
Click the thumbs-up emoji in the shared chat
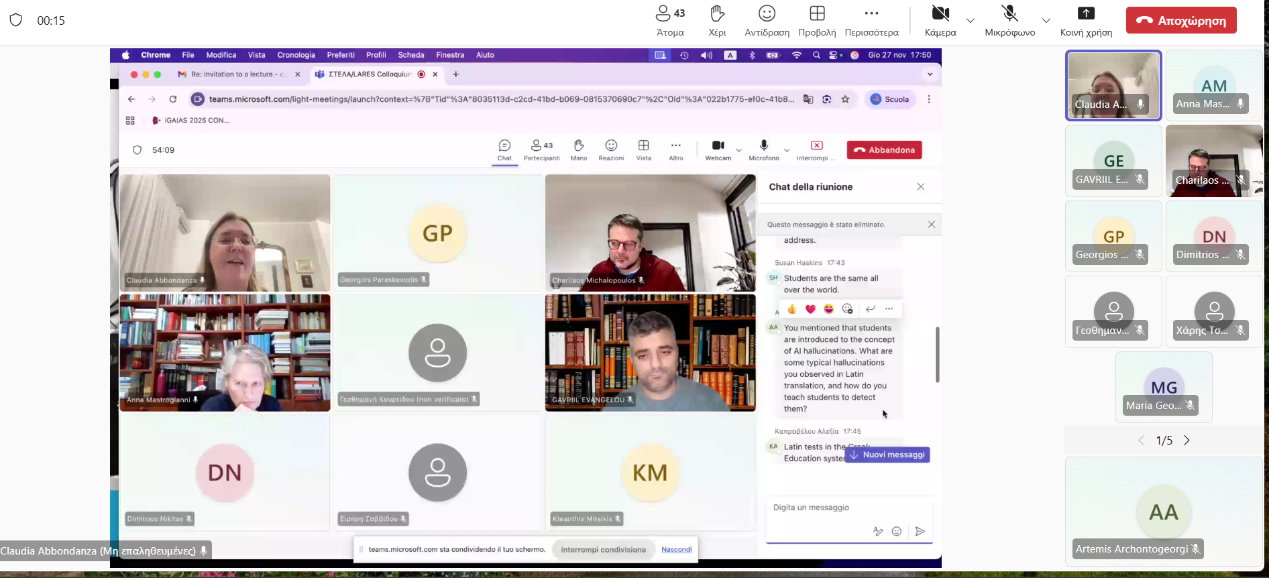[x=792, y=309]
